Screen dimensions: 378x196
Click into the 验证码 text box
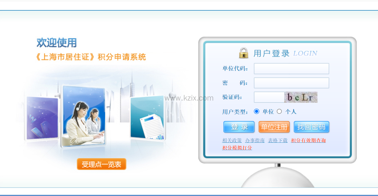(269, 97)
